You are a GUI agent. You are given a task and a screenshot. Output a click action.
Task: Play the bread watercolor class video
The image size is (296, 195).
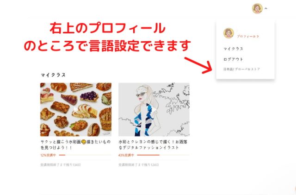(x=75, y=109)
